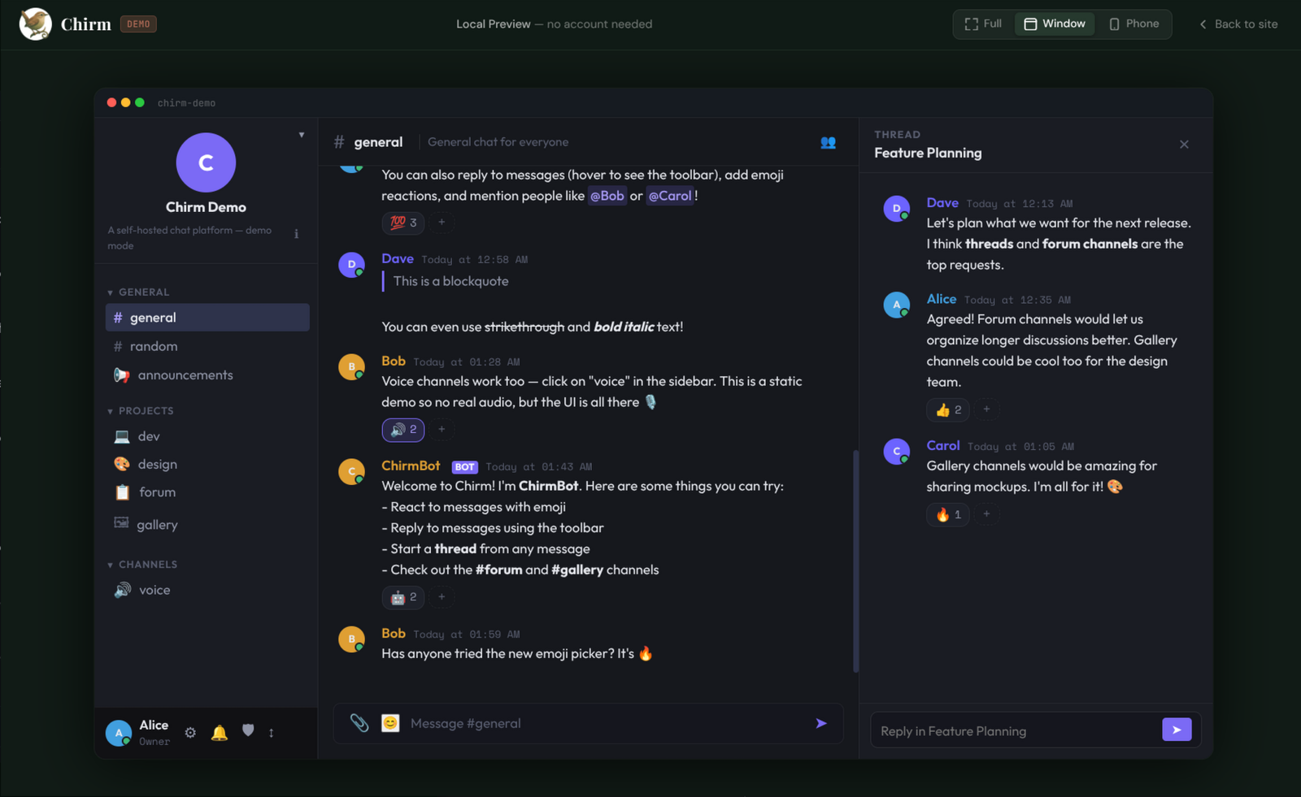Toggle the thumbs up reaction on Alice's reply

tap(948, 410)
